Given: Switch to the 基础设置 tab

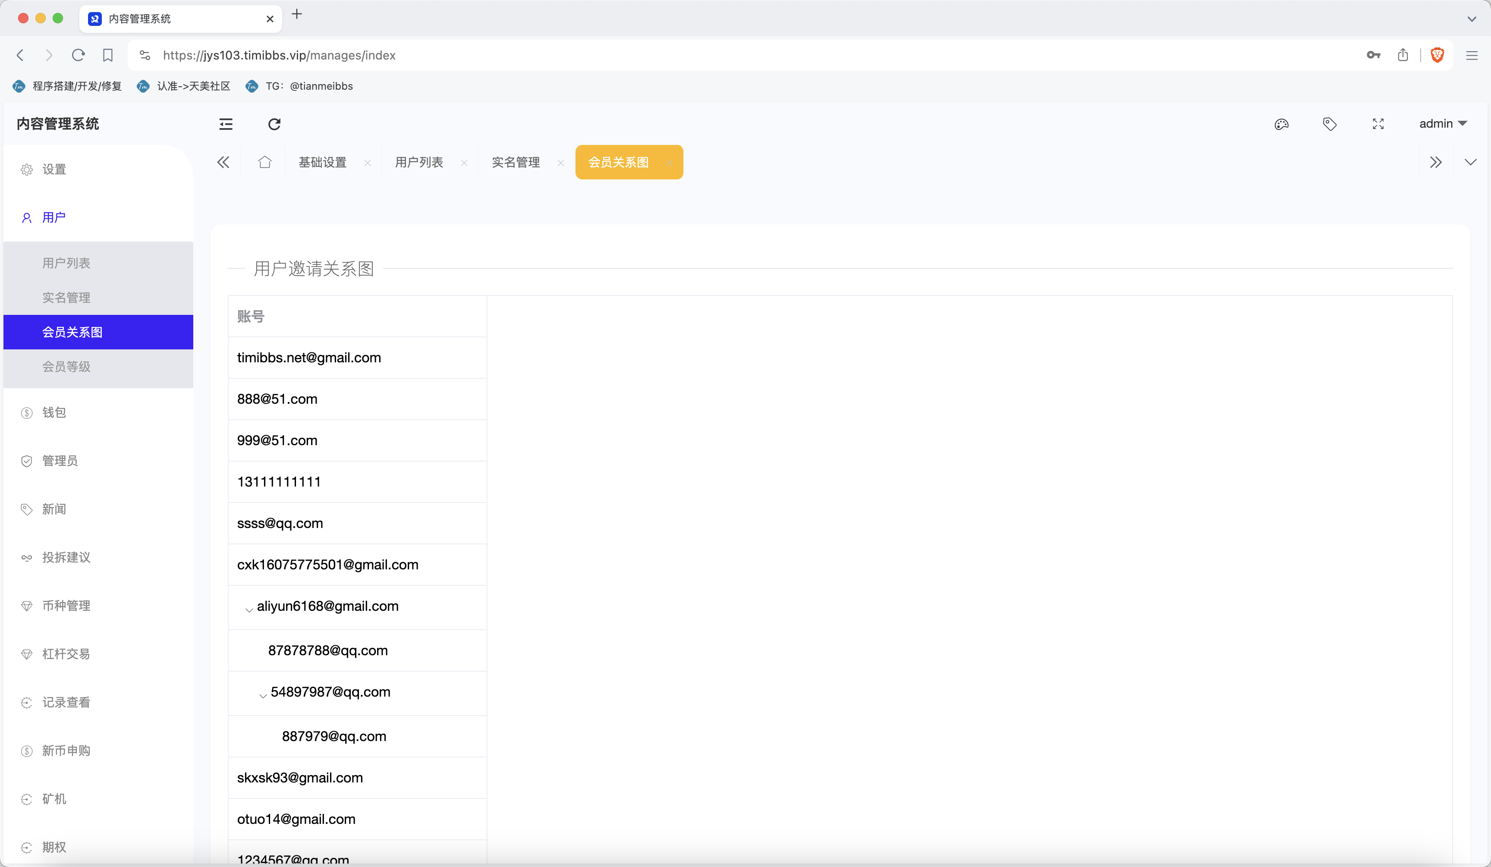Looking at the screenshot, I should pyautogui.click(x=322, y=162).
